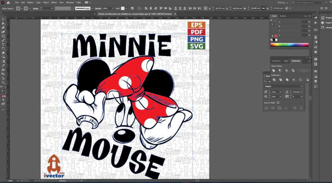Viewport: 332px width, 183px height.
Task: Select the Eyedropper tool
Action: coord(3,66)
